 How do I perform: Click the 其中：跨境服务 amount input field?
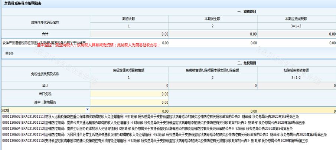click(129, 102)
